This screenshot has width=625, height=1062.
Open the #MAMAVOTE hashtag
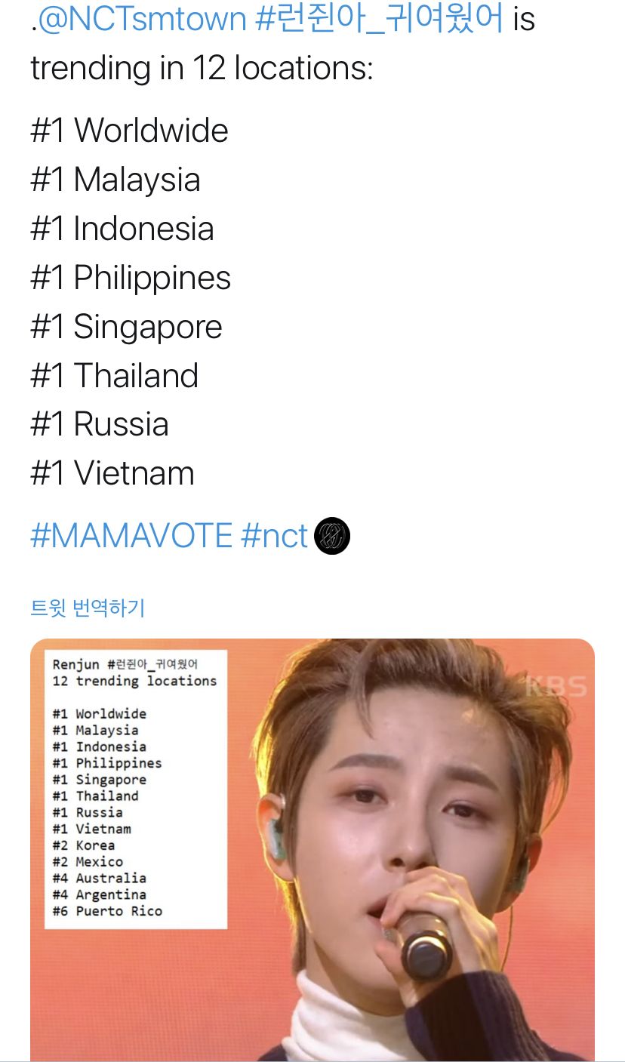131,536
